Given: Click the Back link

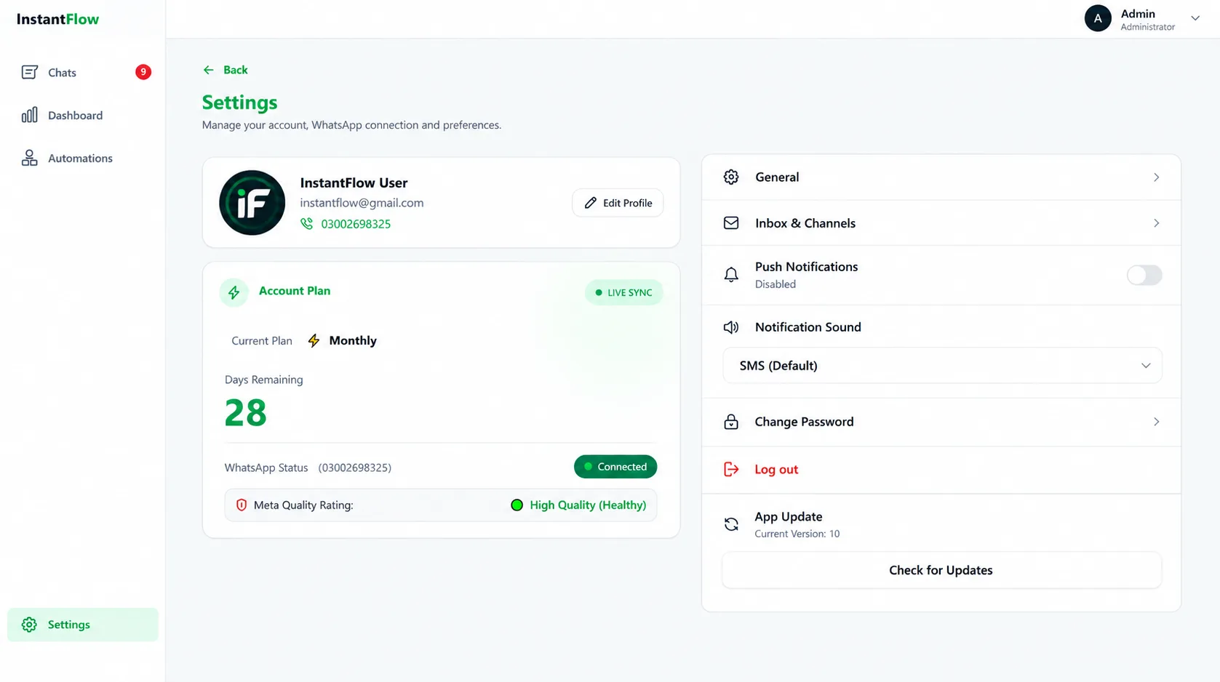Looking at the screenshot, I should tap(226, 70).
